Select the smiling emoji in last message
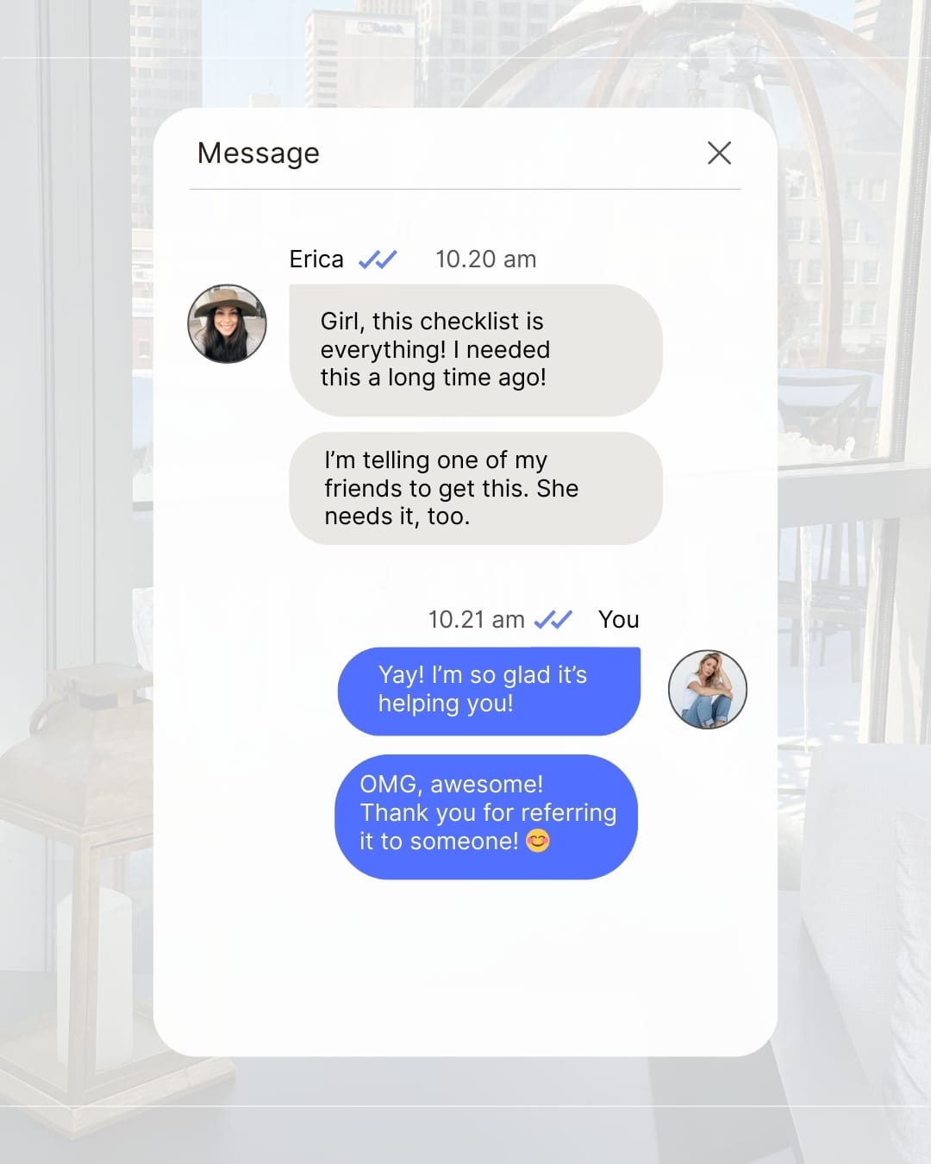The width and height of the screenshot is (931, 1164). click(538, 841)
